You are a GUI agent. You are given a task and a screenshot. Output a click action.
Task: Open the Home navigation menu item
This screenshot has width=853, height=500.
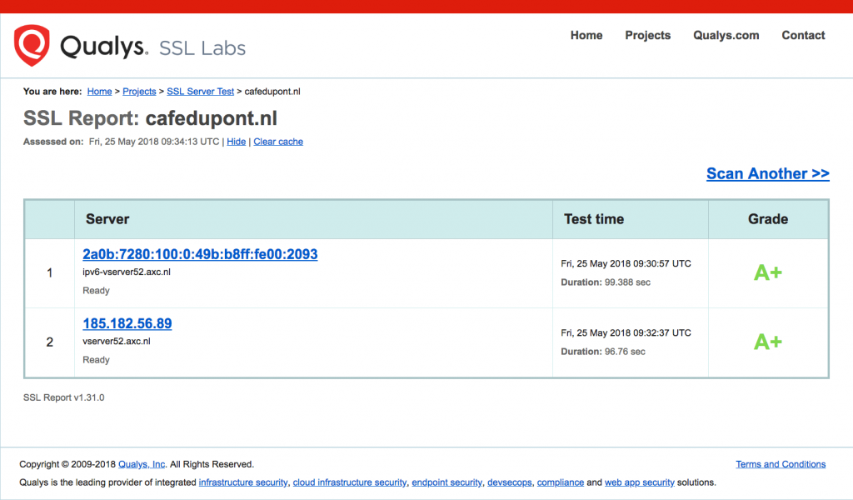point(586,35)
